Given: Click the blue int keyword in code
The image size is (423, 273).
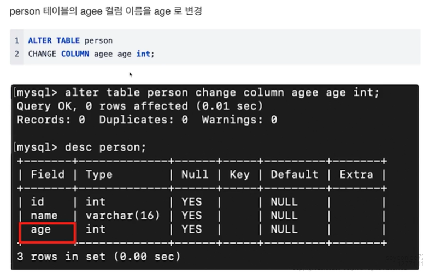Looking at the screenshot, I should point(143,54).
